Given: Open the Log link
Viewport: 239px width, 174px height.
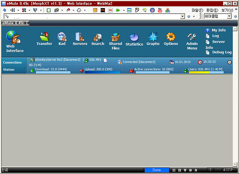Looking at the screenshot, I should pyautogui.click(x=215, y=36).
